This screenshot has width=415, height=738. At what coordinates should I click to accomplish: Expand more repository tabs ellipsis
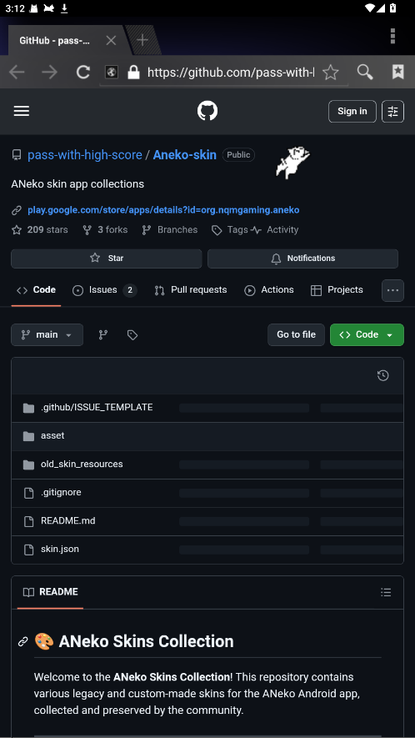tap(392, 290)
